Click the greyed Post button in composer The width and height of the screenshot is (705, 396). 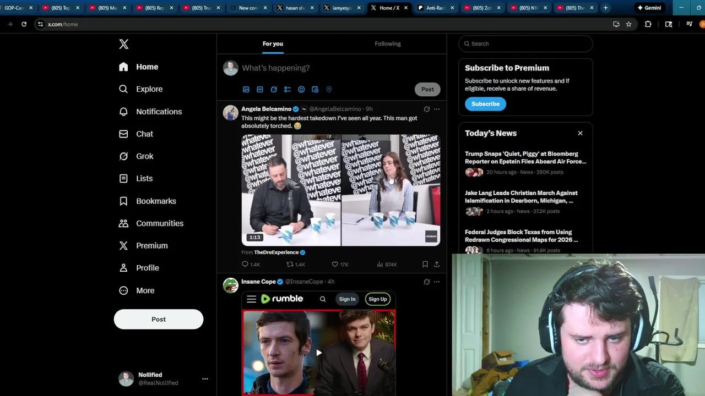click(x=427, y=89)
